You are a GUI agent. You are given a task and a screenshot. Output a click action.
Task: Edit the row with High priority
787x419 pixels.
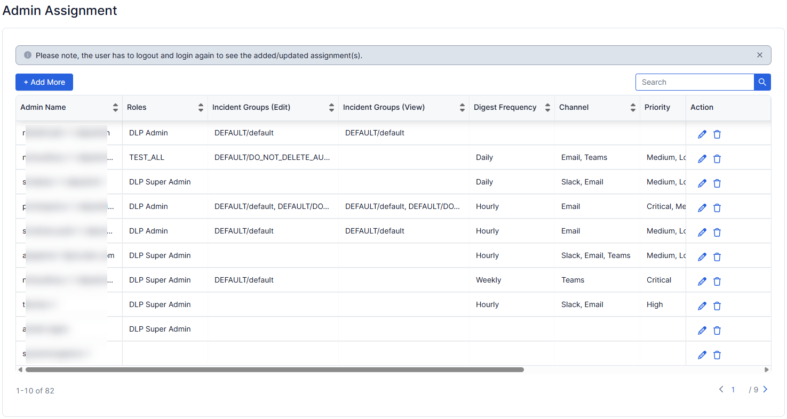tap(702, 306)
